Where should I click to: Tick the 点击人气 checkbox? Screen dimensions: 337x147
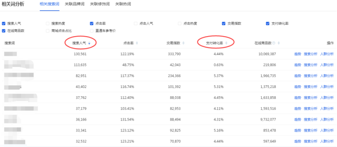pyautogui.click(x=136, y=24)
